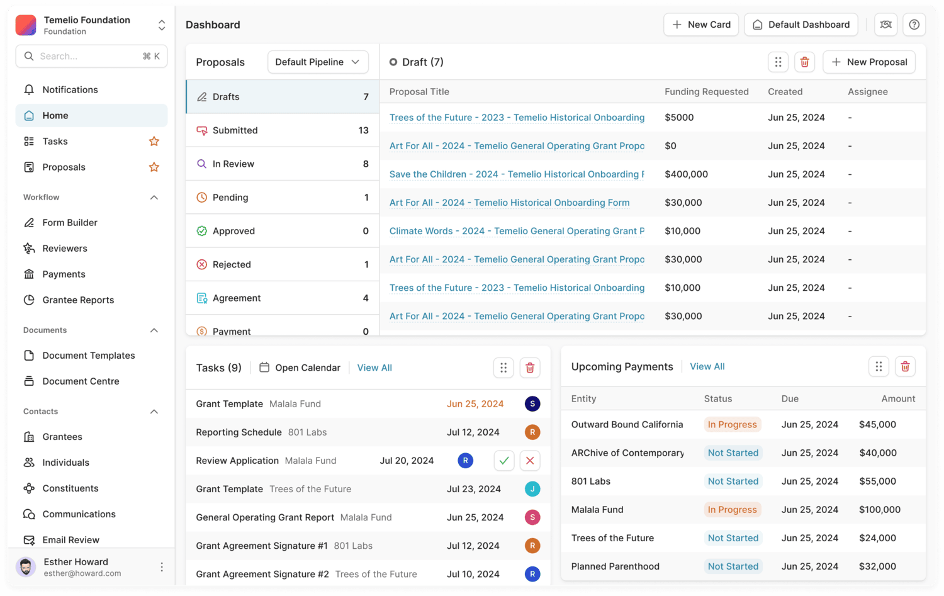This screenshot has width=944, height=596.
Task: Click the drag-handle grid icon on Tasks card
Action: (503, 368)
